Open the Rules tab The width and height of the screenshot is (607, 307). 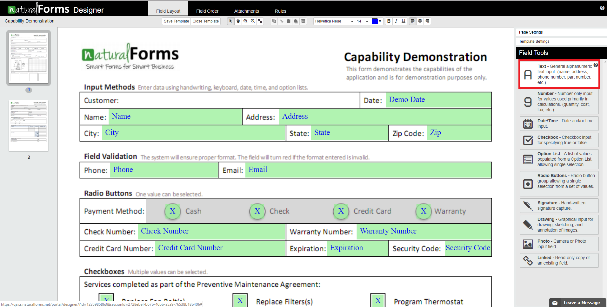(x=281, y=11)
